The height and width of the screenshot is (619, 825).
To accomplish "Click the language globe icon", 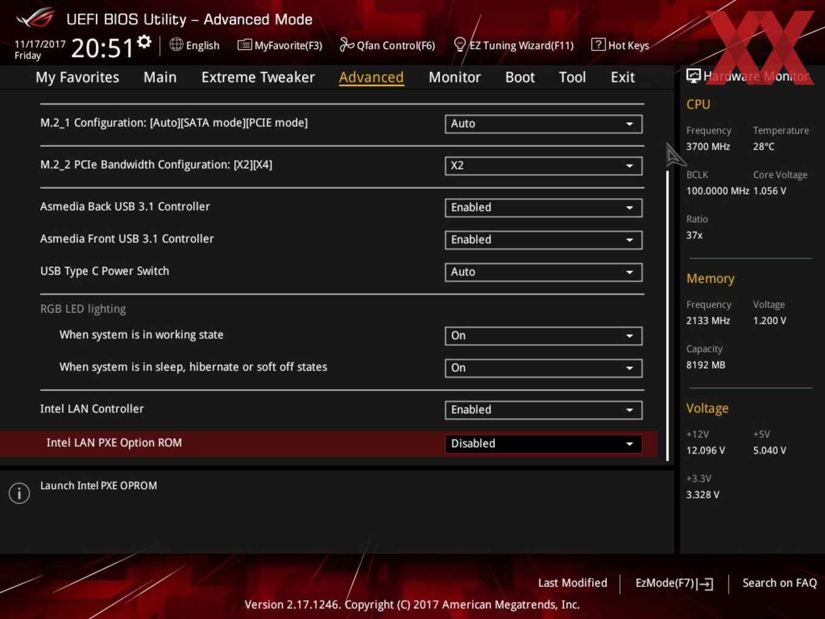I will click(176, 44).
